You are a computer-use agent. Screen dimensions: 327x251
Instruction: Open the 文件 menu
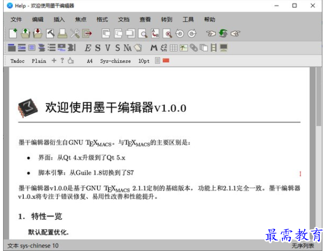point(16,20)
